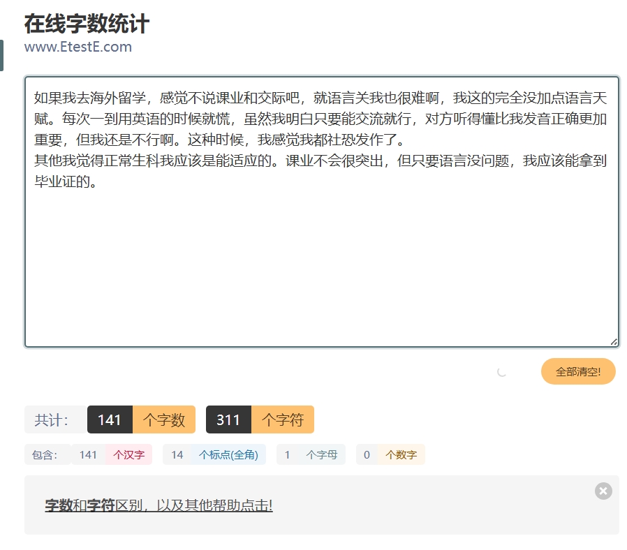Image resolution: width=627 pixels, height=550 pixels.
Task: Open the 字数和字符区别 help link
Action: coord(158,505)
